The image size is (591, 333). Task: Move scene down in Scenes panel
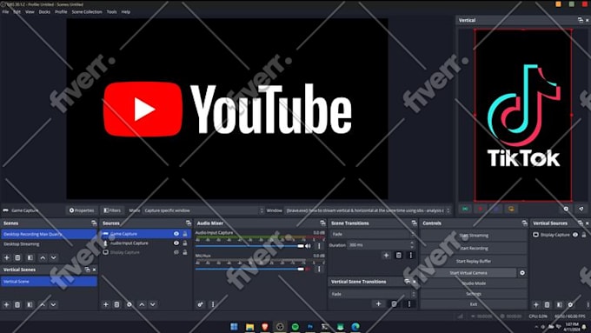click(x=54, y=257)
